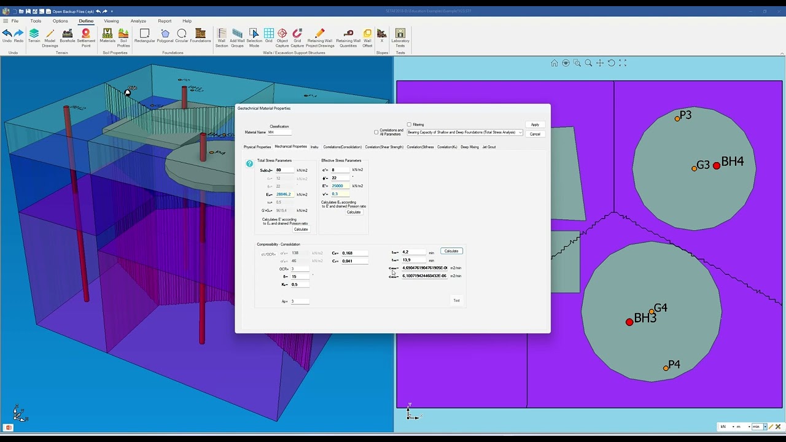Open Soil Profiles in the ribbon
Viewport: 786px width, 442px height.
point(123,38)
